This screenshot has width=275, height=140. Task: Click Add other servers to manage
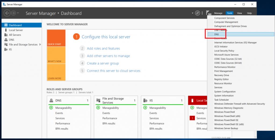tap(108, 56)
